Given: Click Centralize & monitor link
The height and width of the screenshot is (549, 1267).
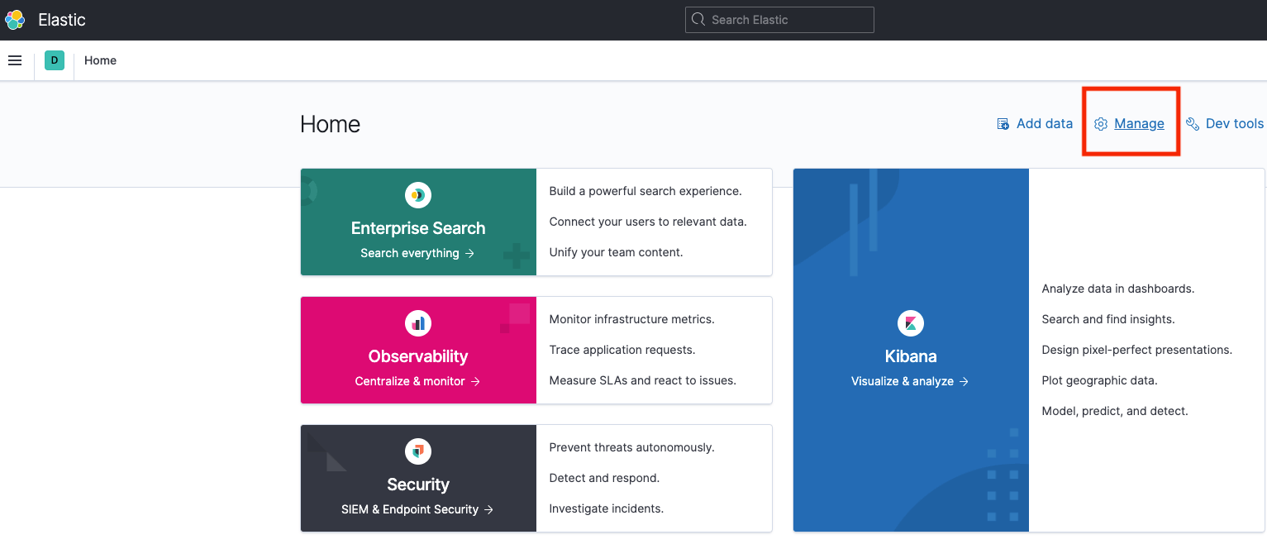Looking at the screenshot, I should 417,381.
